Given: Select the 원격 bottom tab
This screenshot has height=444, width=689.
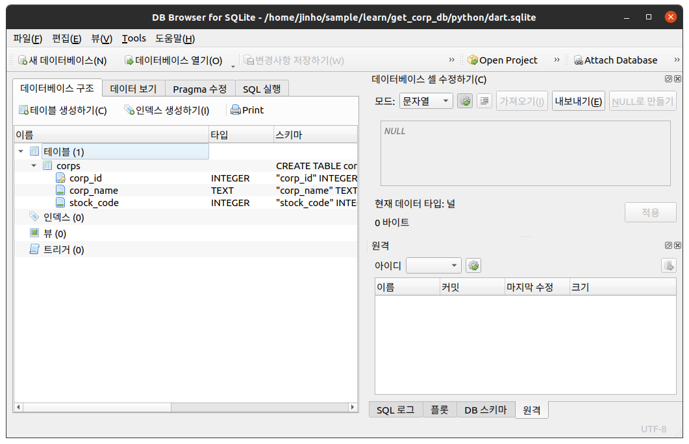Looking at the screenshot, I should [532, 410].
